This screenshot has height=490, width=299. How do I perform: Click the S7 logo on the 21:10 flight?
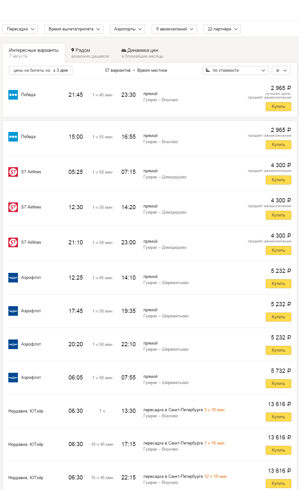tap(13, 242)
